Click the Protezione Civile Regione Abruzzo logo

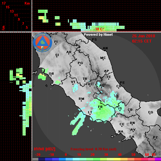[x=43, y=43]
